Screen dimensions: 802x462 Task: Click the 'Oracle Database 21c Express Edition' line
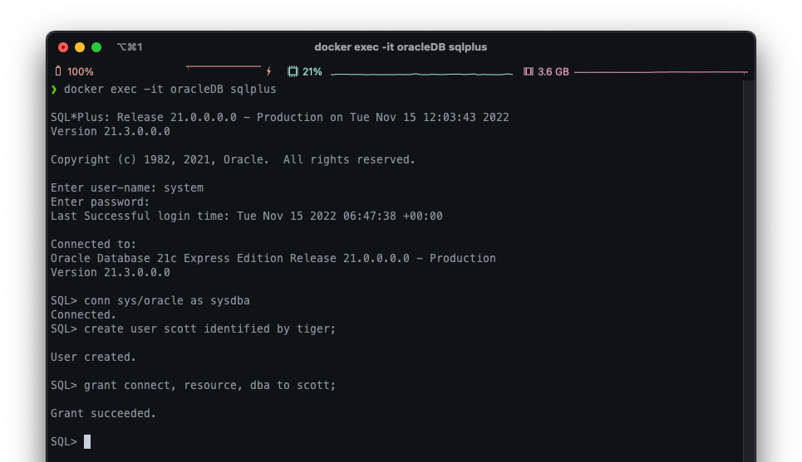[x=273, y=258]
